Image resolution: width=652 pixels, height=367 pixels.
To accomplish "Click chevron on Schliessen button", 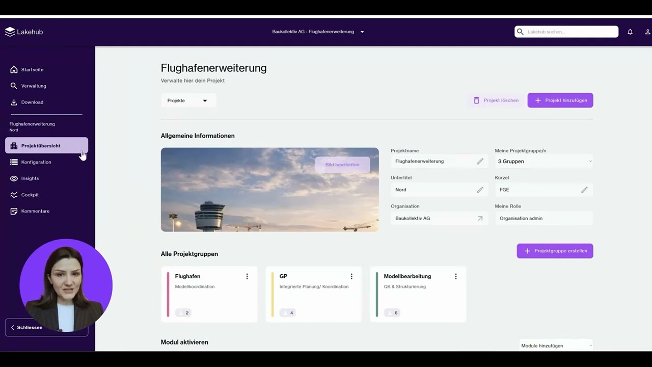I will tap(13, 327).
